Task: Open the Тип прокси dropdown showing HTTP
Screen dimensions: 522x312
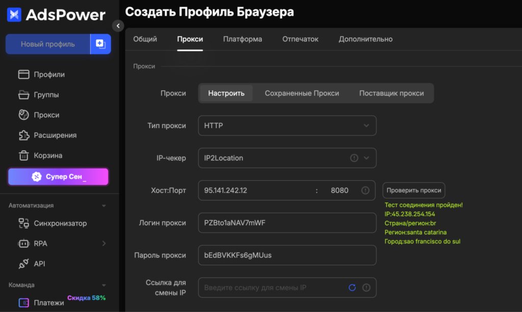Action: 287,125
